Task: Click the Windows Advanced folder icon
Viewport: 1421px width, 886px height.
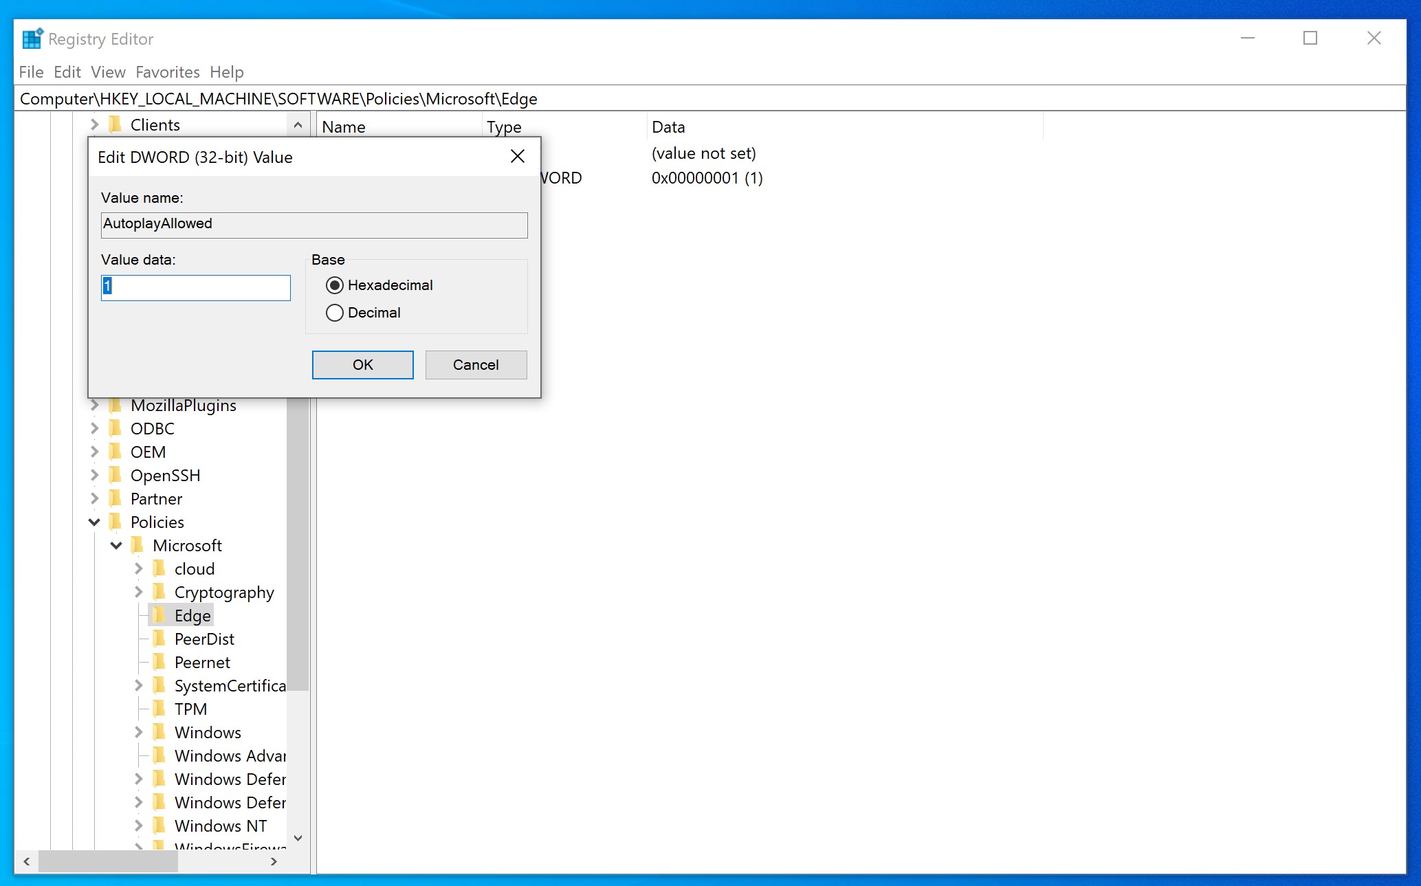Action: 159,755
